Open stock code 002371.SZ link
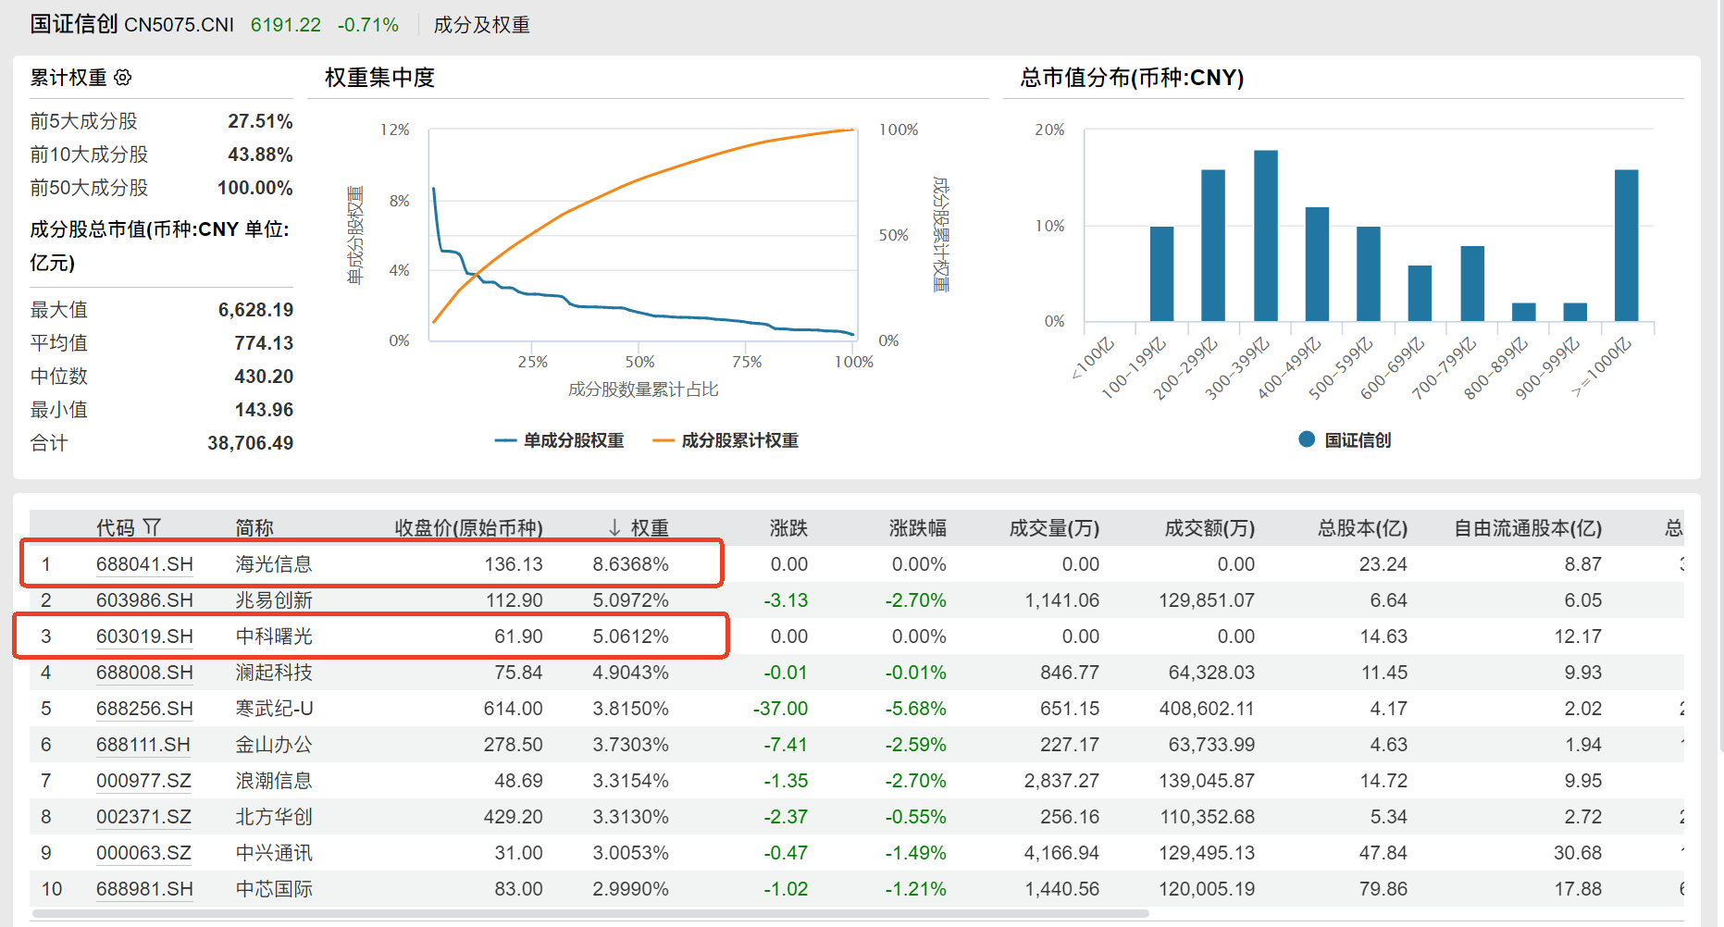Image resolution: width=1724 pixels, height=927 pixels. [x=143, y=817]
